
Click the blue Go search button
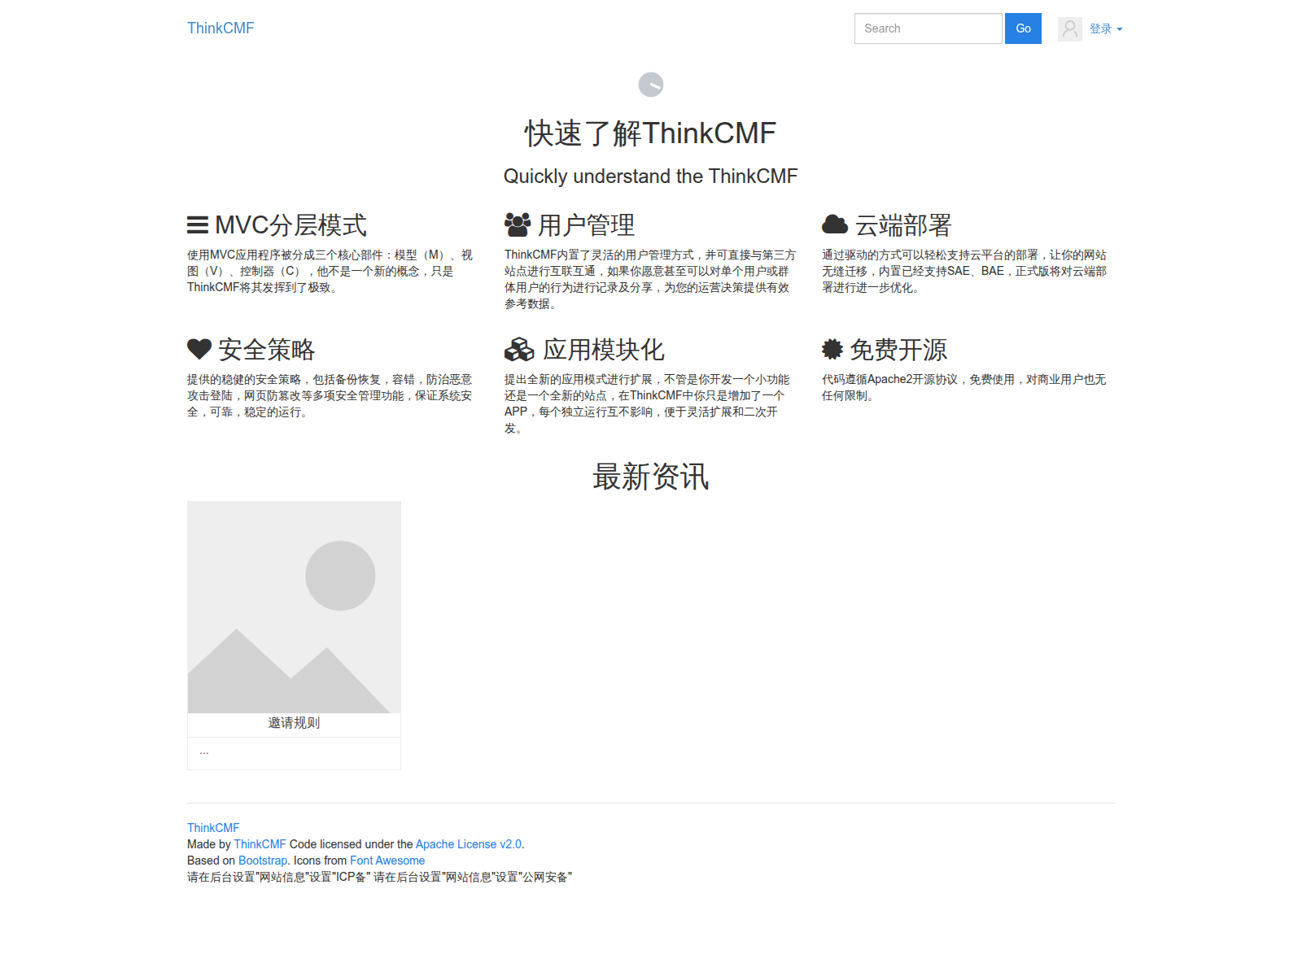1023,28
